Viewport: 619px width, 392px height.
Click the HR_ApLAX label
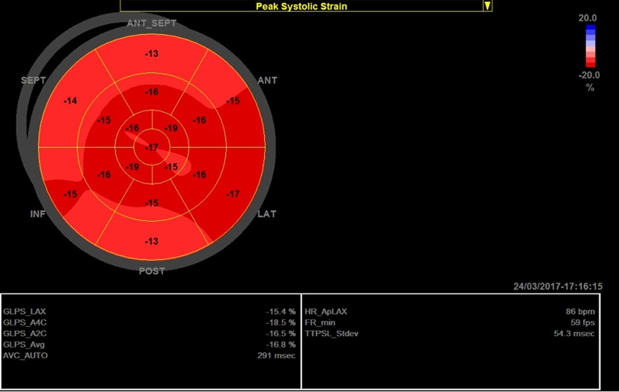[x=326, y=312]
